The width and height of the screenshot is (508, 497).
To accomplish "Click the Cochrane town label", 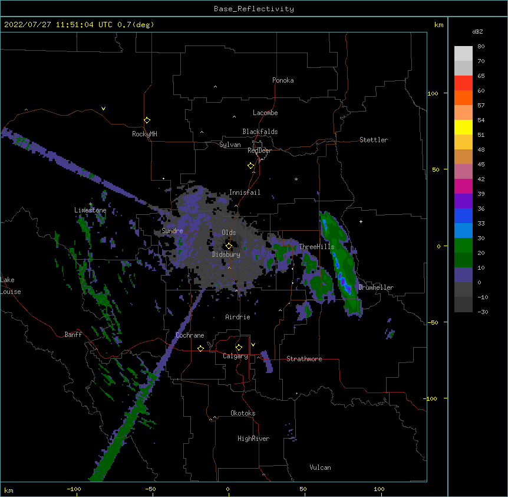I will [x=190, y=335].
